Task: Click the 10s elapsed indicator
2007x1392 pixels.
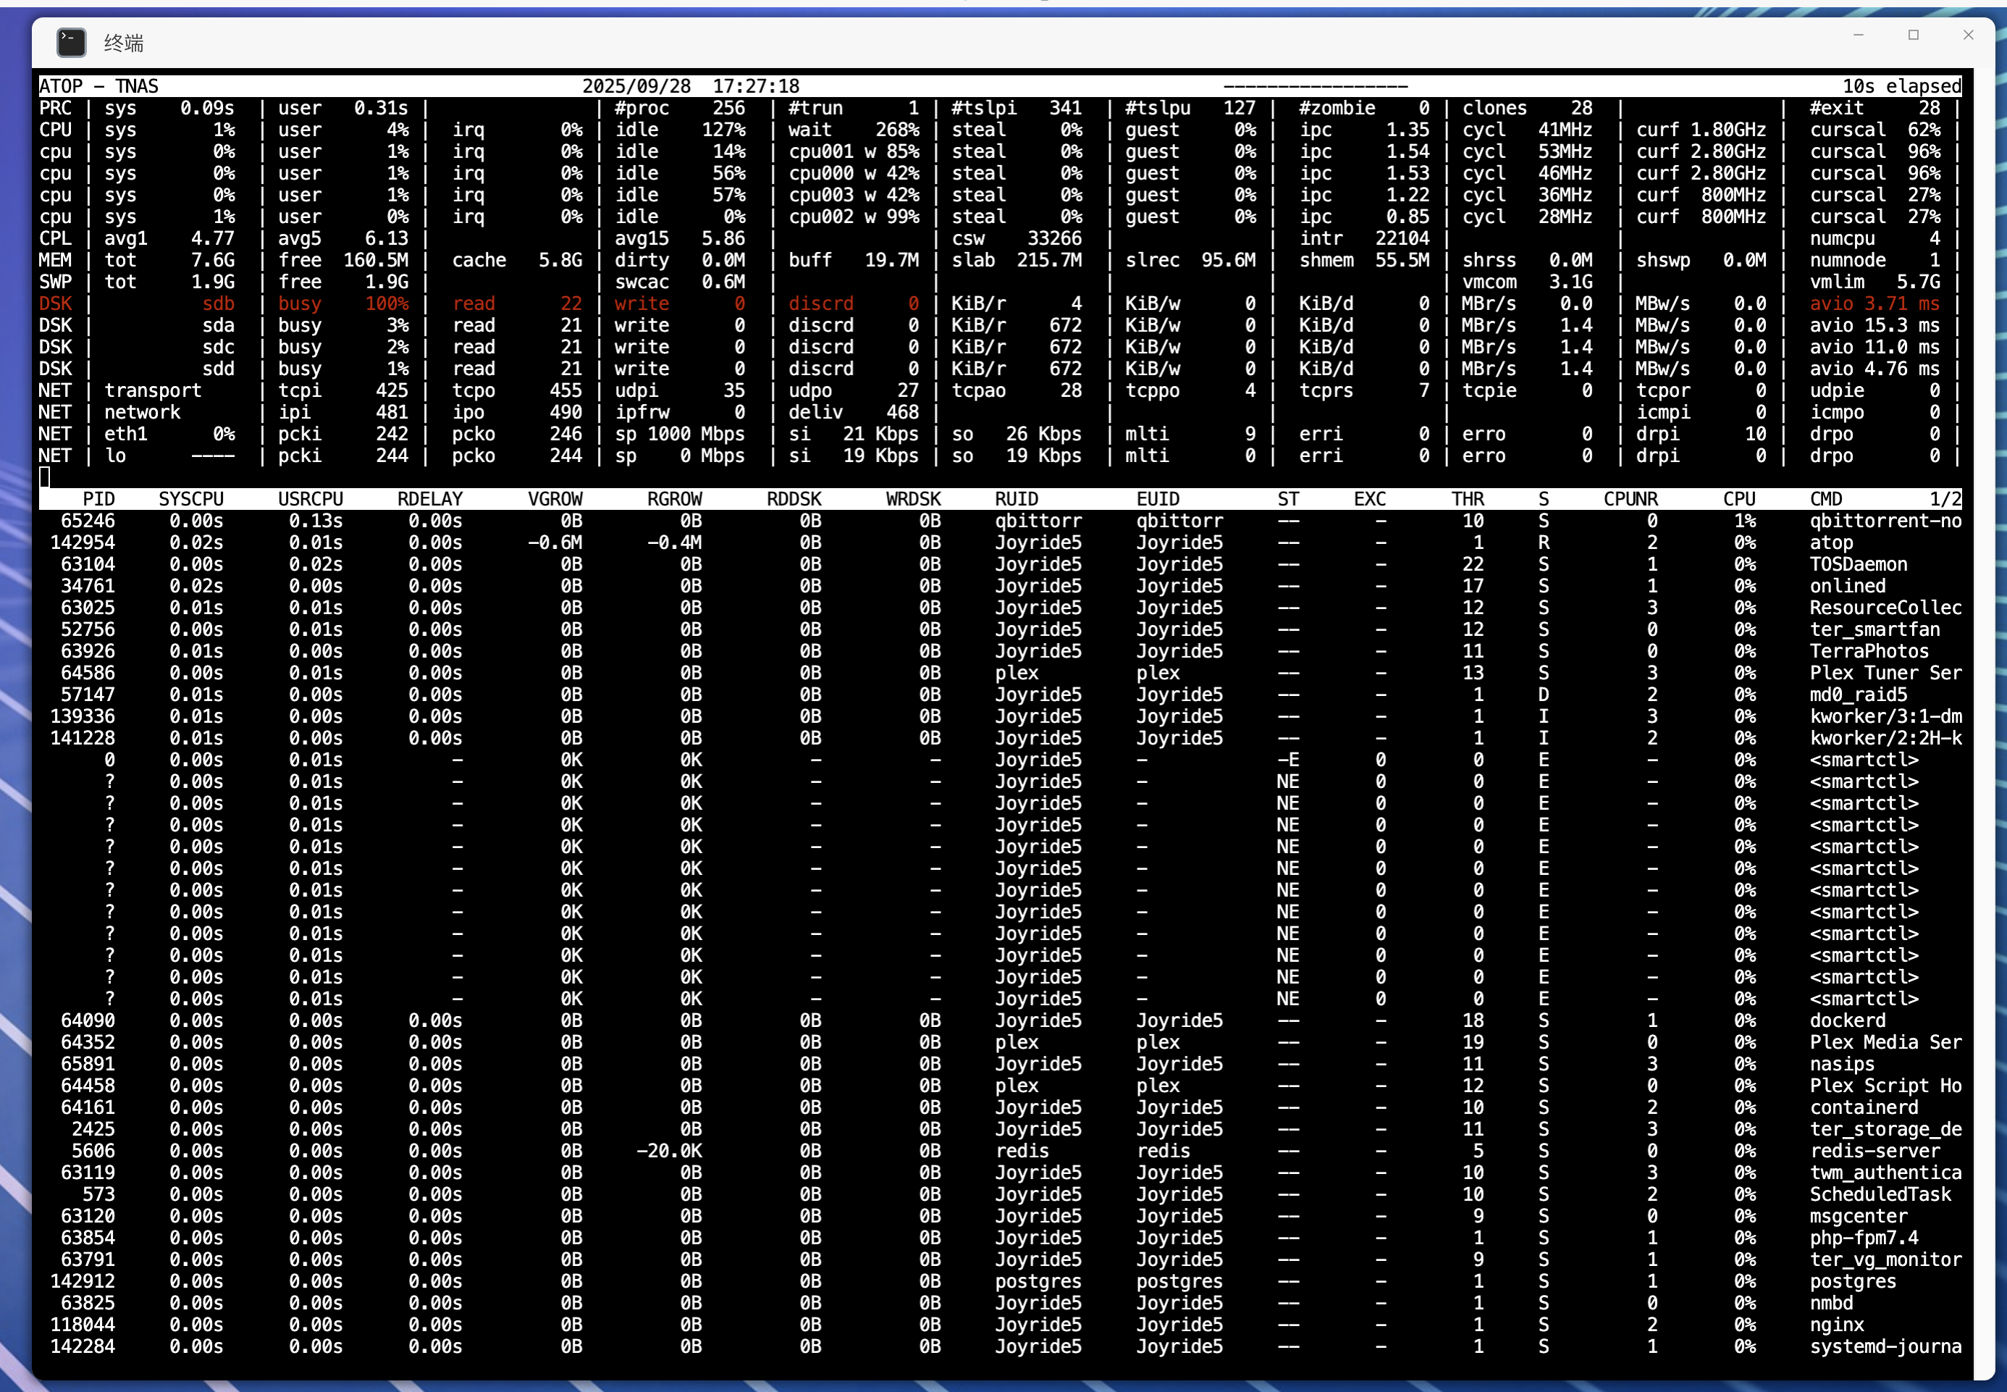Action: coord(1901,86)
